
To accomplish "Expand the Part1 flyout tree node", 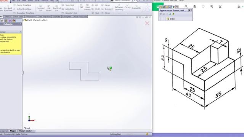I will tap(23, 20).
